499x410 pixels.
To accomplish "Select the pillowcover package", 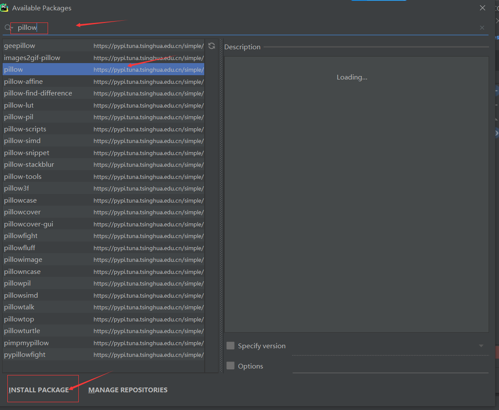I will (103, 212).
